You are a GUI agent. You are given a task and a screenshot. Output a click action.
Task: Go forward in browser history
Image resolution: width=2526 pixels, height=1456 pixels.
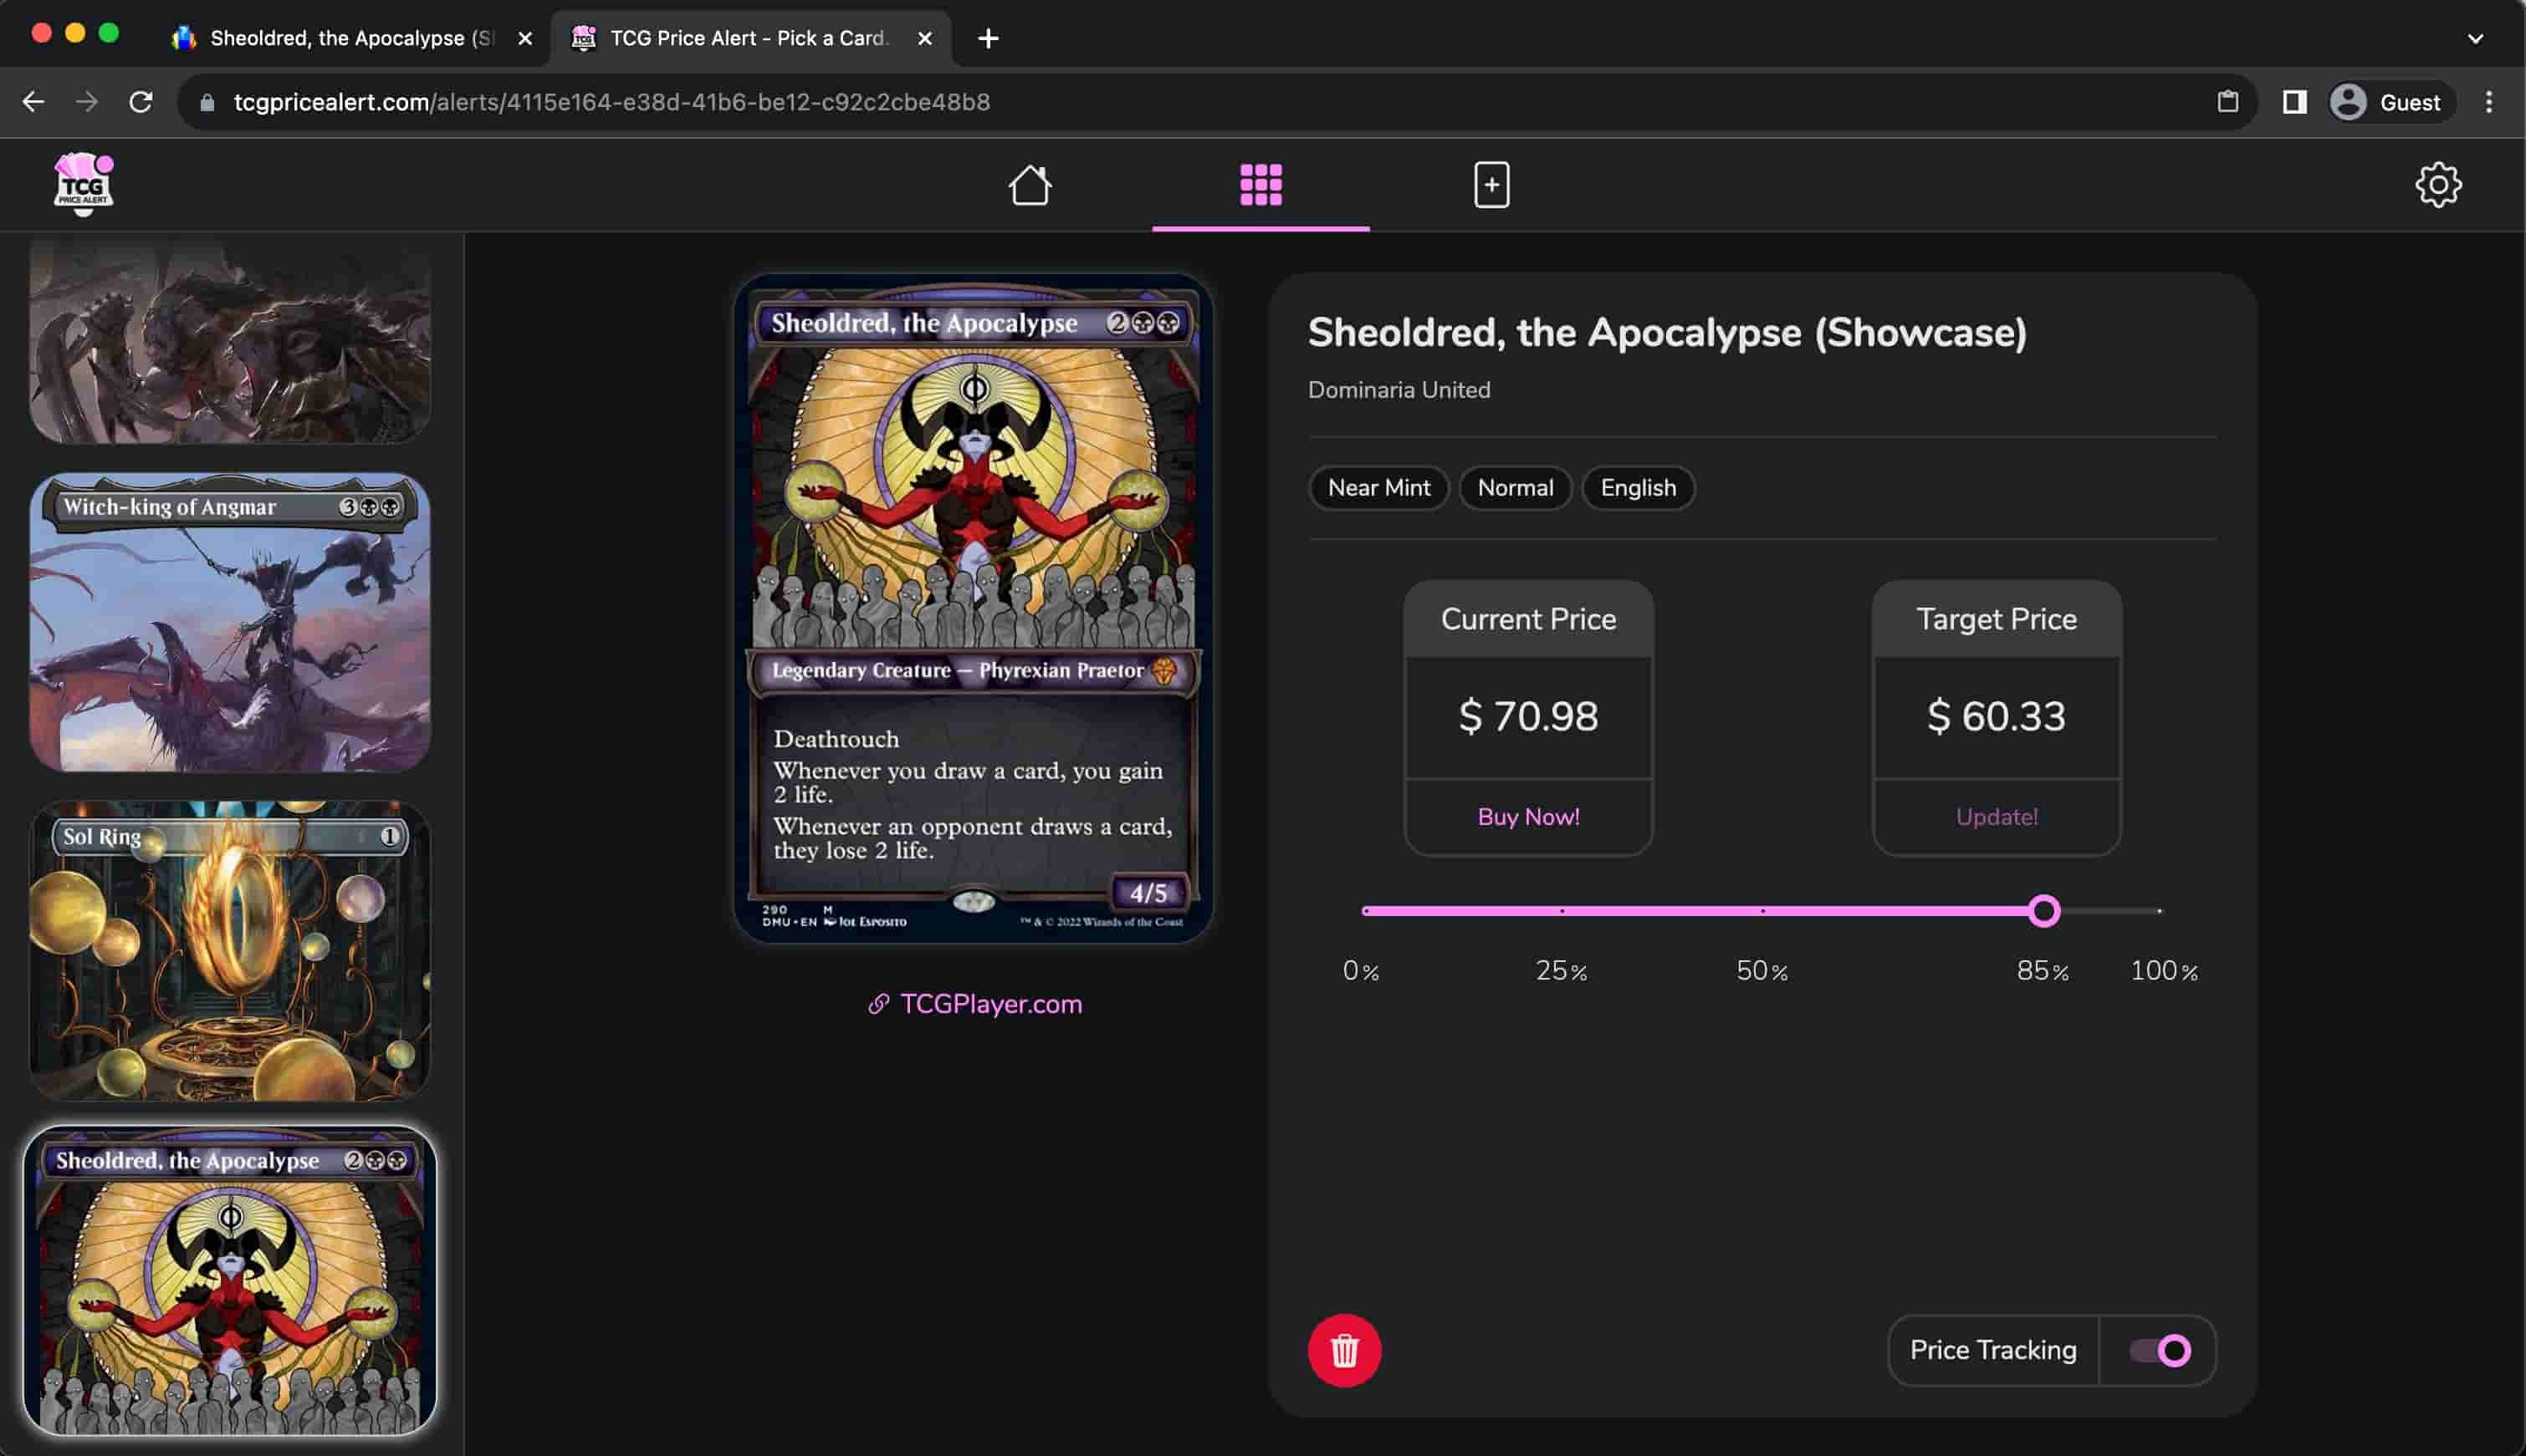[87, 102]
